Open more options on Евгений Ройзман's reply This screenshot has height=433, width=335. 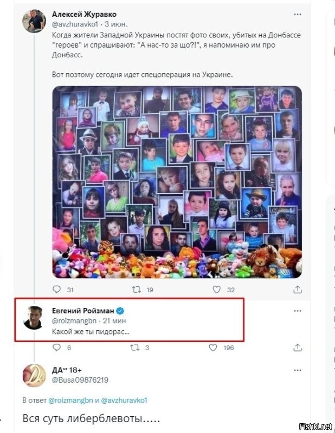click(298, 311)
